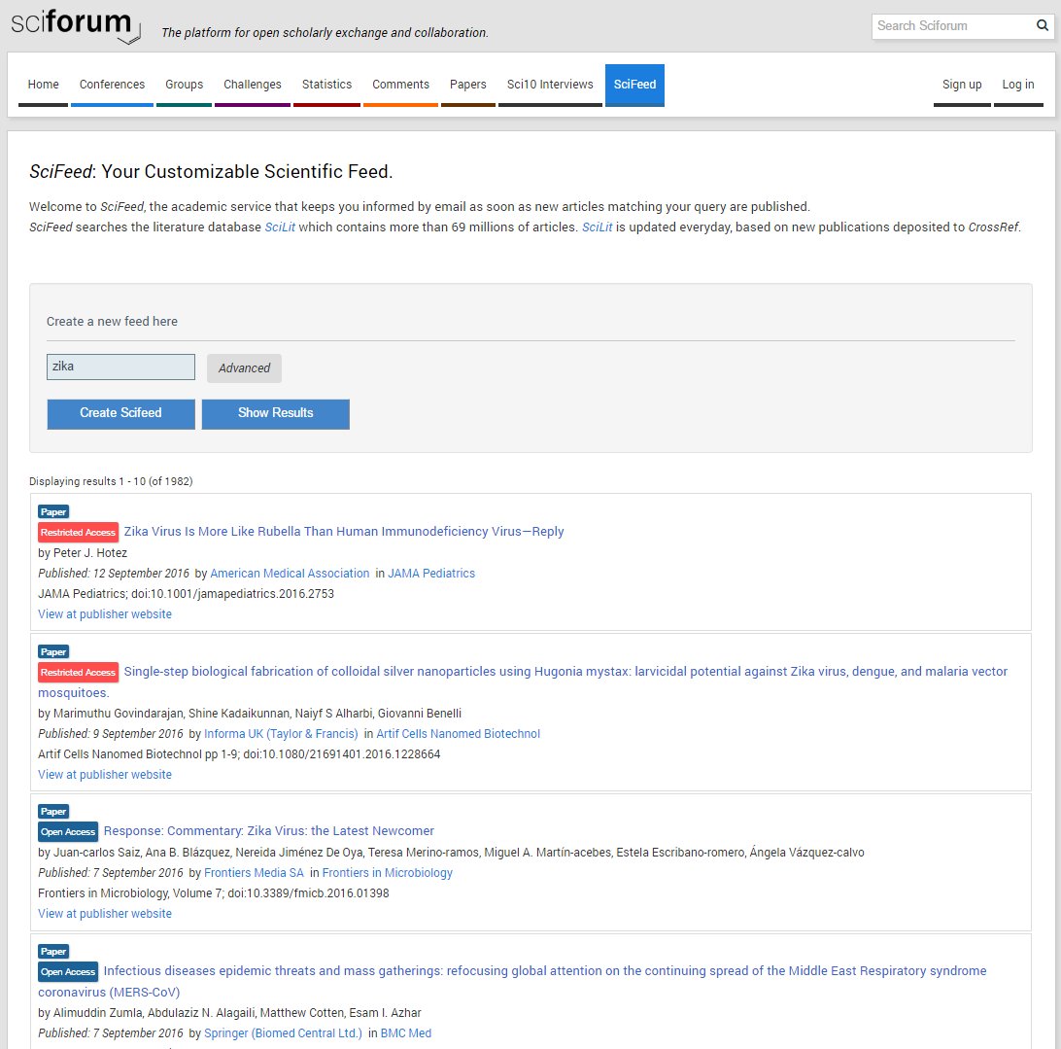Open Artif Cells Nanomed Biotechnol journal link
The image size is (1061, 1049).
458,734
